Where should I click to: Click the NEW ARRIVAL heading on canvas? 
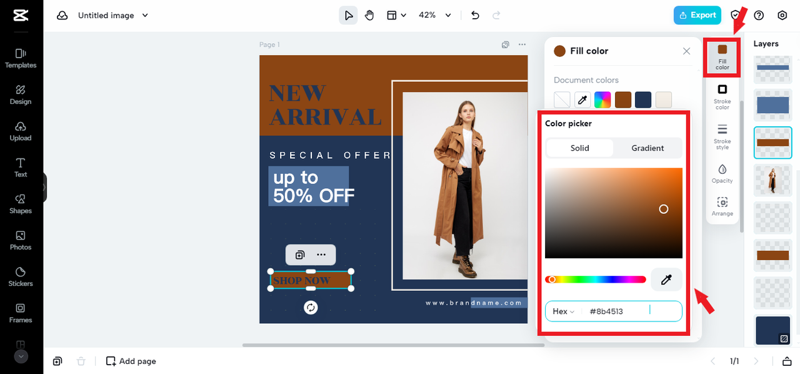pos(325,104)
